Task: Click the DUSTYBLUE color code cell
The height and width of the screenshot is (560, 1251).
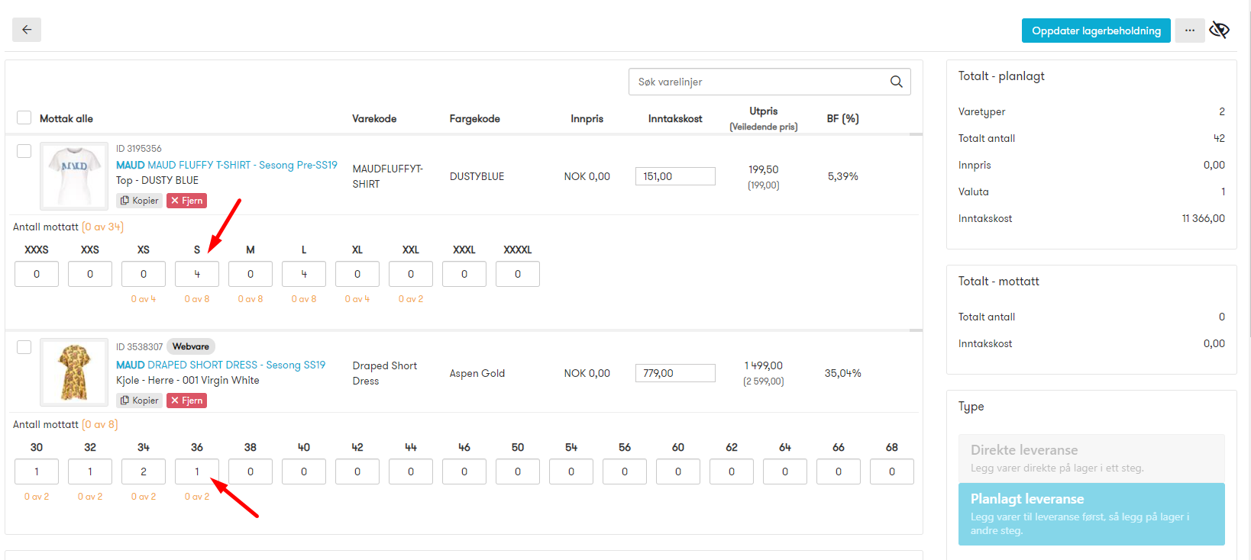Action: click(x=477, y=176)
